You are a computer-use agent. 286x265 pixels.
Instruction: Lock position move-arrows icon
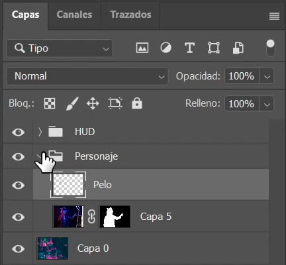click(x=93, y=103)
